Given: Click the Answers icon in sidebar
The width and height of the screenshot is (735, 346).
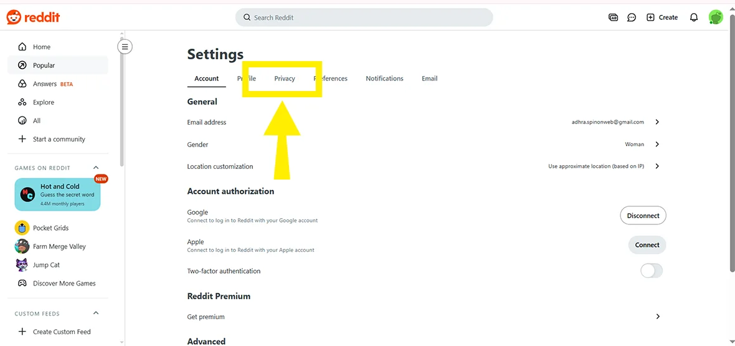Looking at the screenshot, I should pos(22,84).
